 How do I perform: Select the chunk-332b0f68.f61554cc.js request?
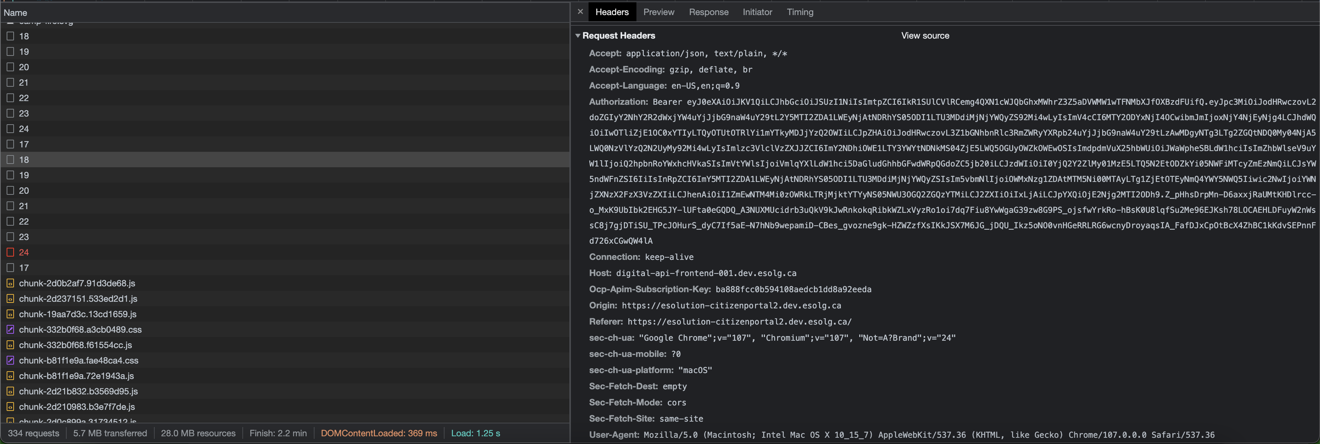click(x=76, y=345)
